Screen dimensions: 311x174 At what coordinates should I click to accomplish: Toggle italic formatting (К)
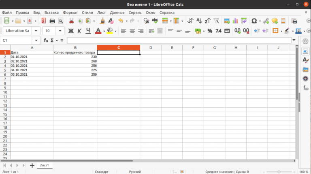click(79, 31)
